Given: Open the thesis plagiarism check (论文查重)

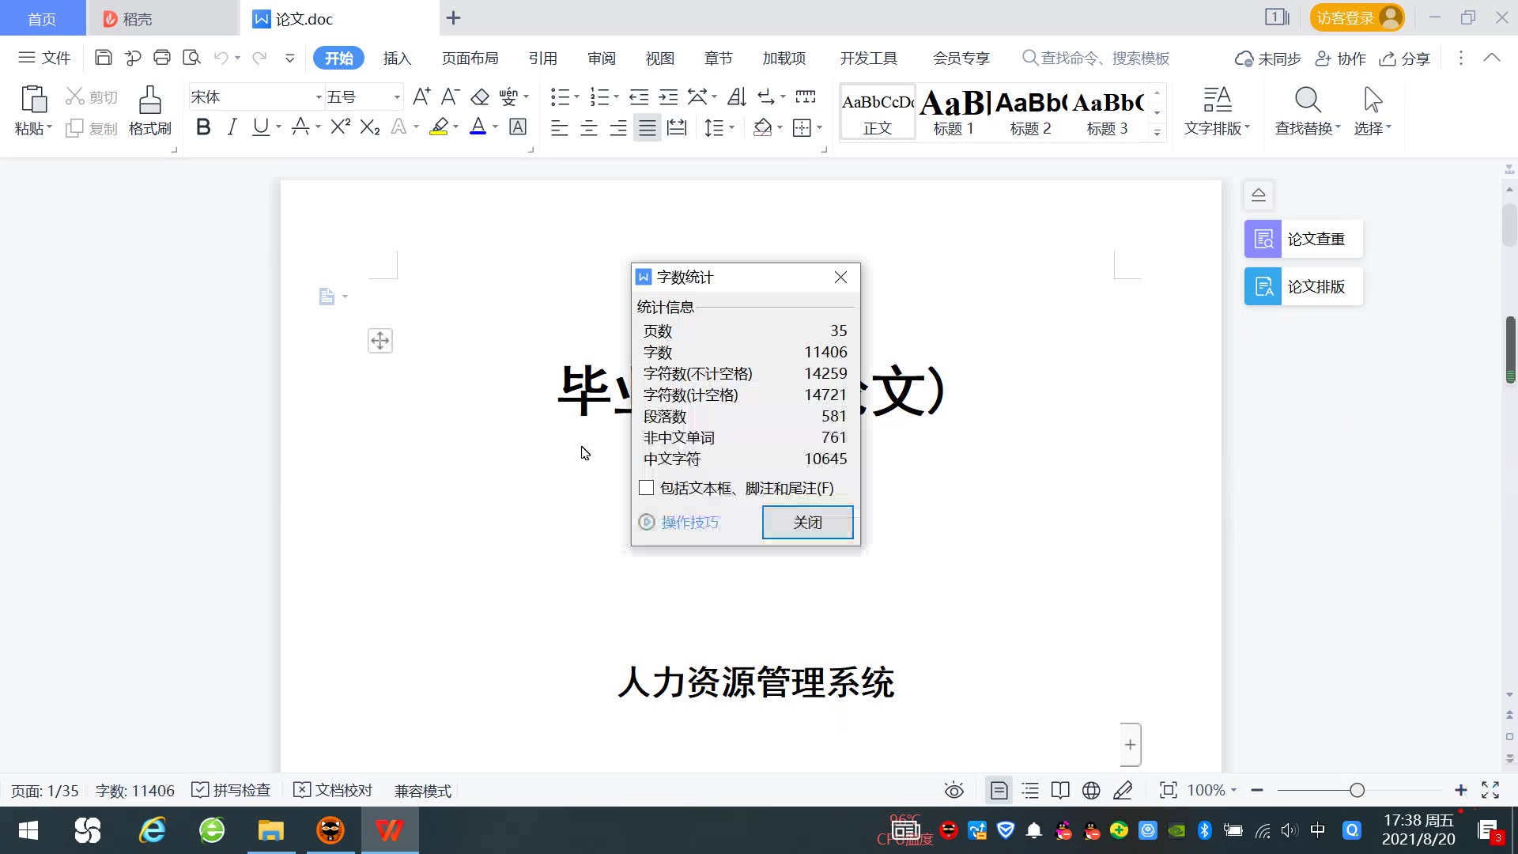Looking at the screenshot, I should tap(1303, 239).
